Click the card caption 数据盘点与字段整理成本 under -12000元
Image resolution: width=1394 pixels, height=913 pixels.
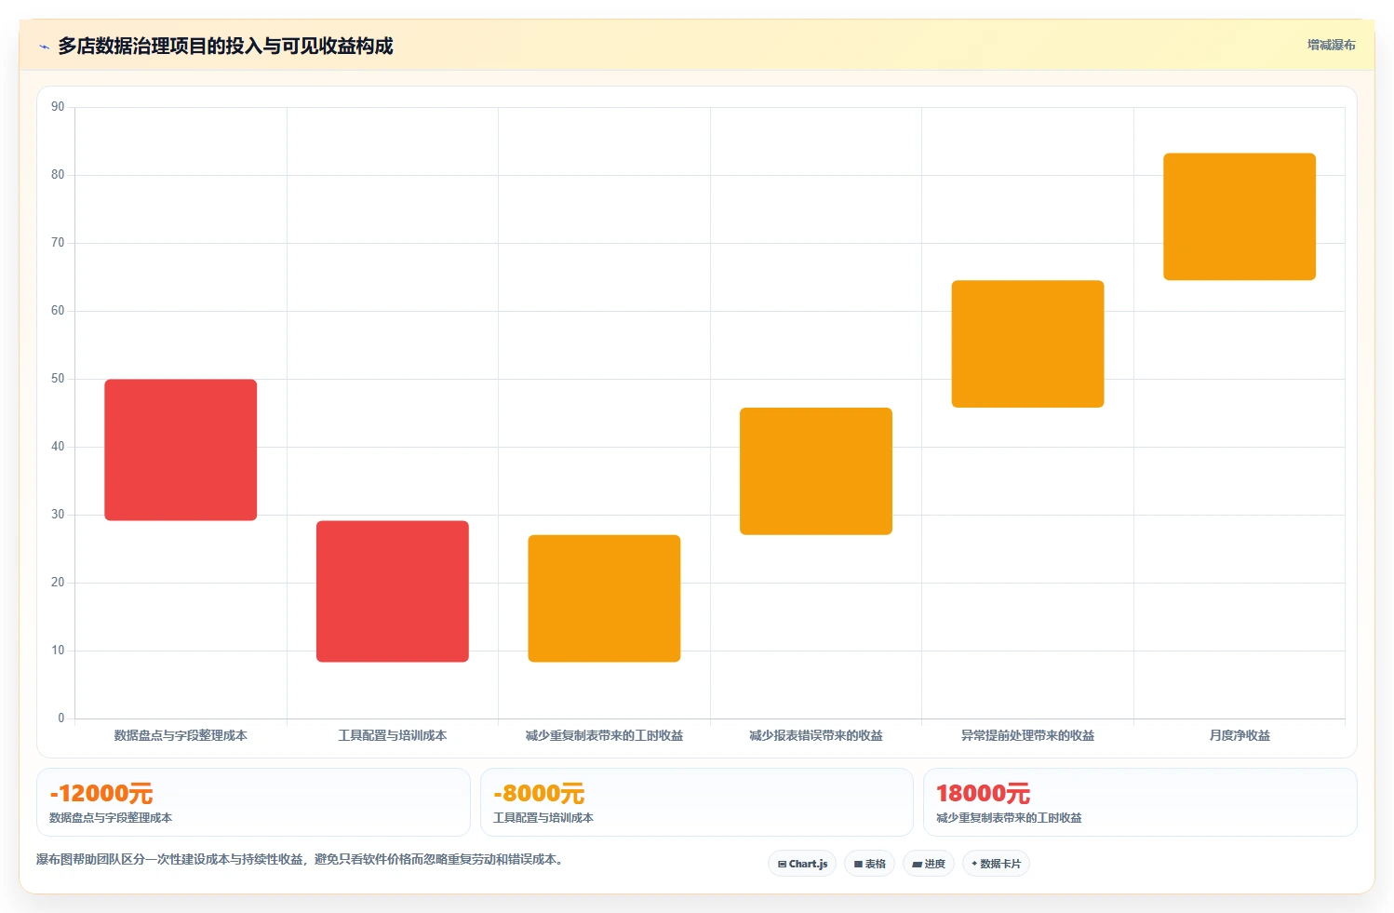click(x=111, y=818)
